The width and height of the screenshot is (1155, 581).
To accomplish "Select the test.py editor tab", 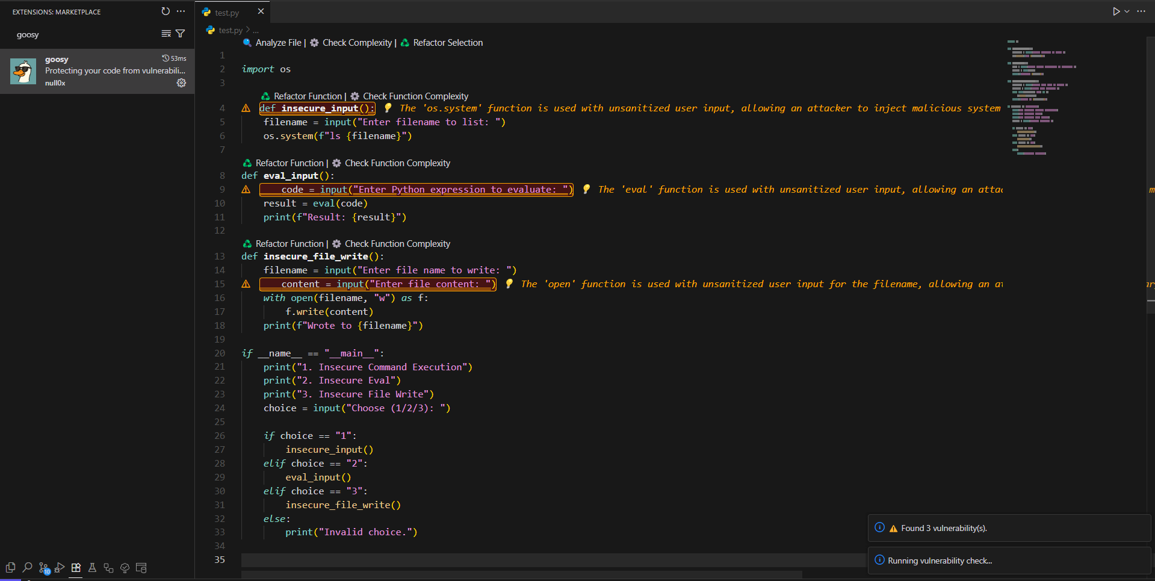I will point(232,12).
